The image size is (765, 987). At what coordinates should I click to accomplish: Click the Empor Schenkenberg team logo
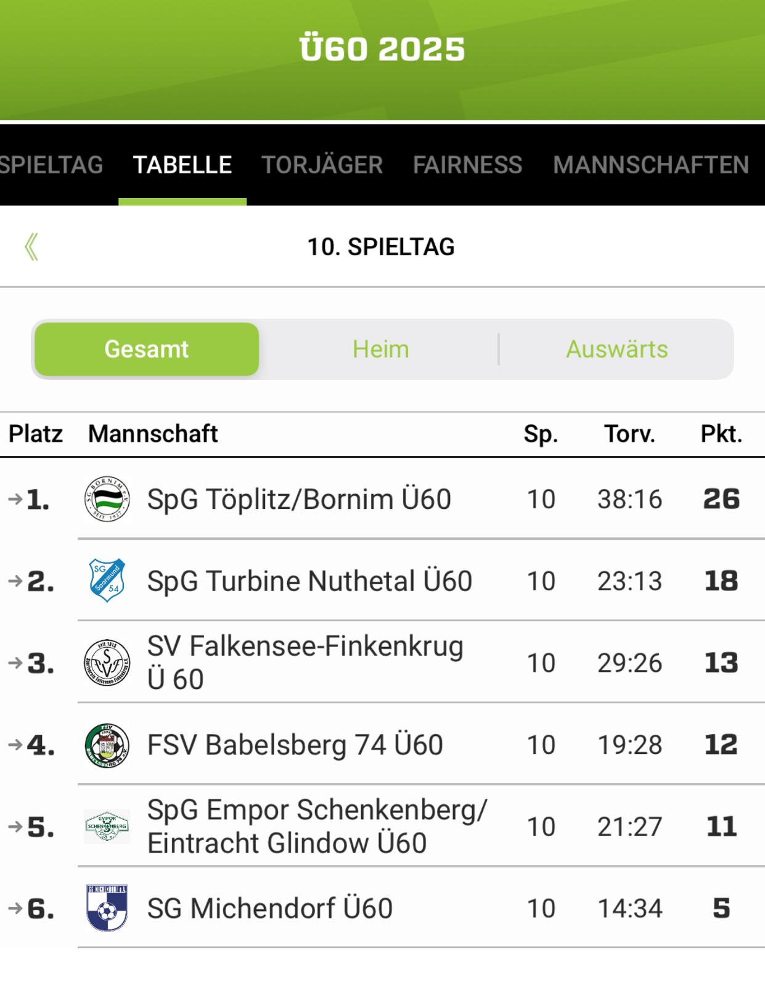click(x=107, y=826)
